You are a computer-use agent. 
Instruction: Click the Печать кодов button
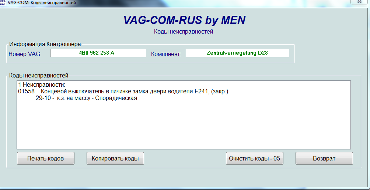coord(46,158)
